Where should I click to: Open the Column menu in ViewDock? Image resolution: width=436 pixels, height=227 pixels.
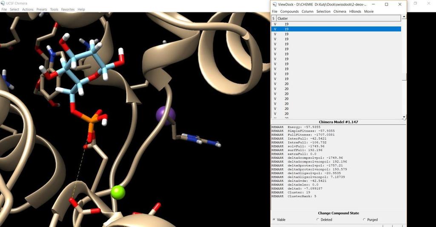tap(307, 11)
